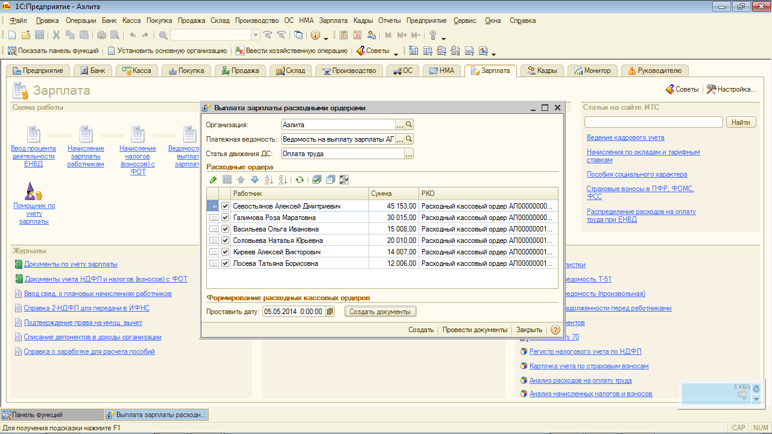This screenshot has height=434, width=772.
Task: Open the calendar icon showing 31
Action: (x=358, y=35)
